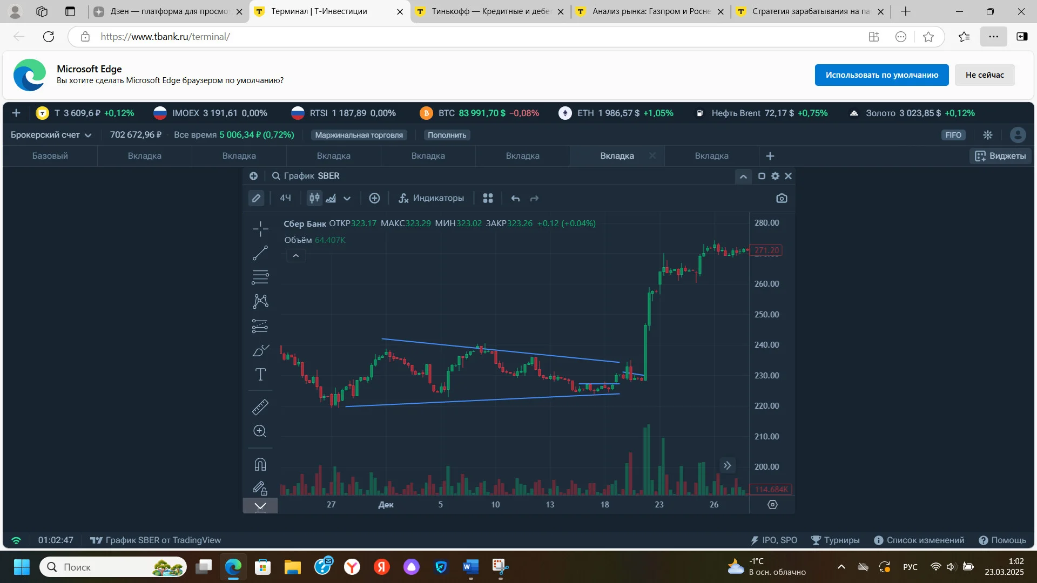Dismiss the prompt with Не сейчас

pos(985,75)
